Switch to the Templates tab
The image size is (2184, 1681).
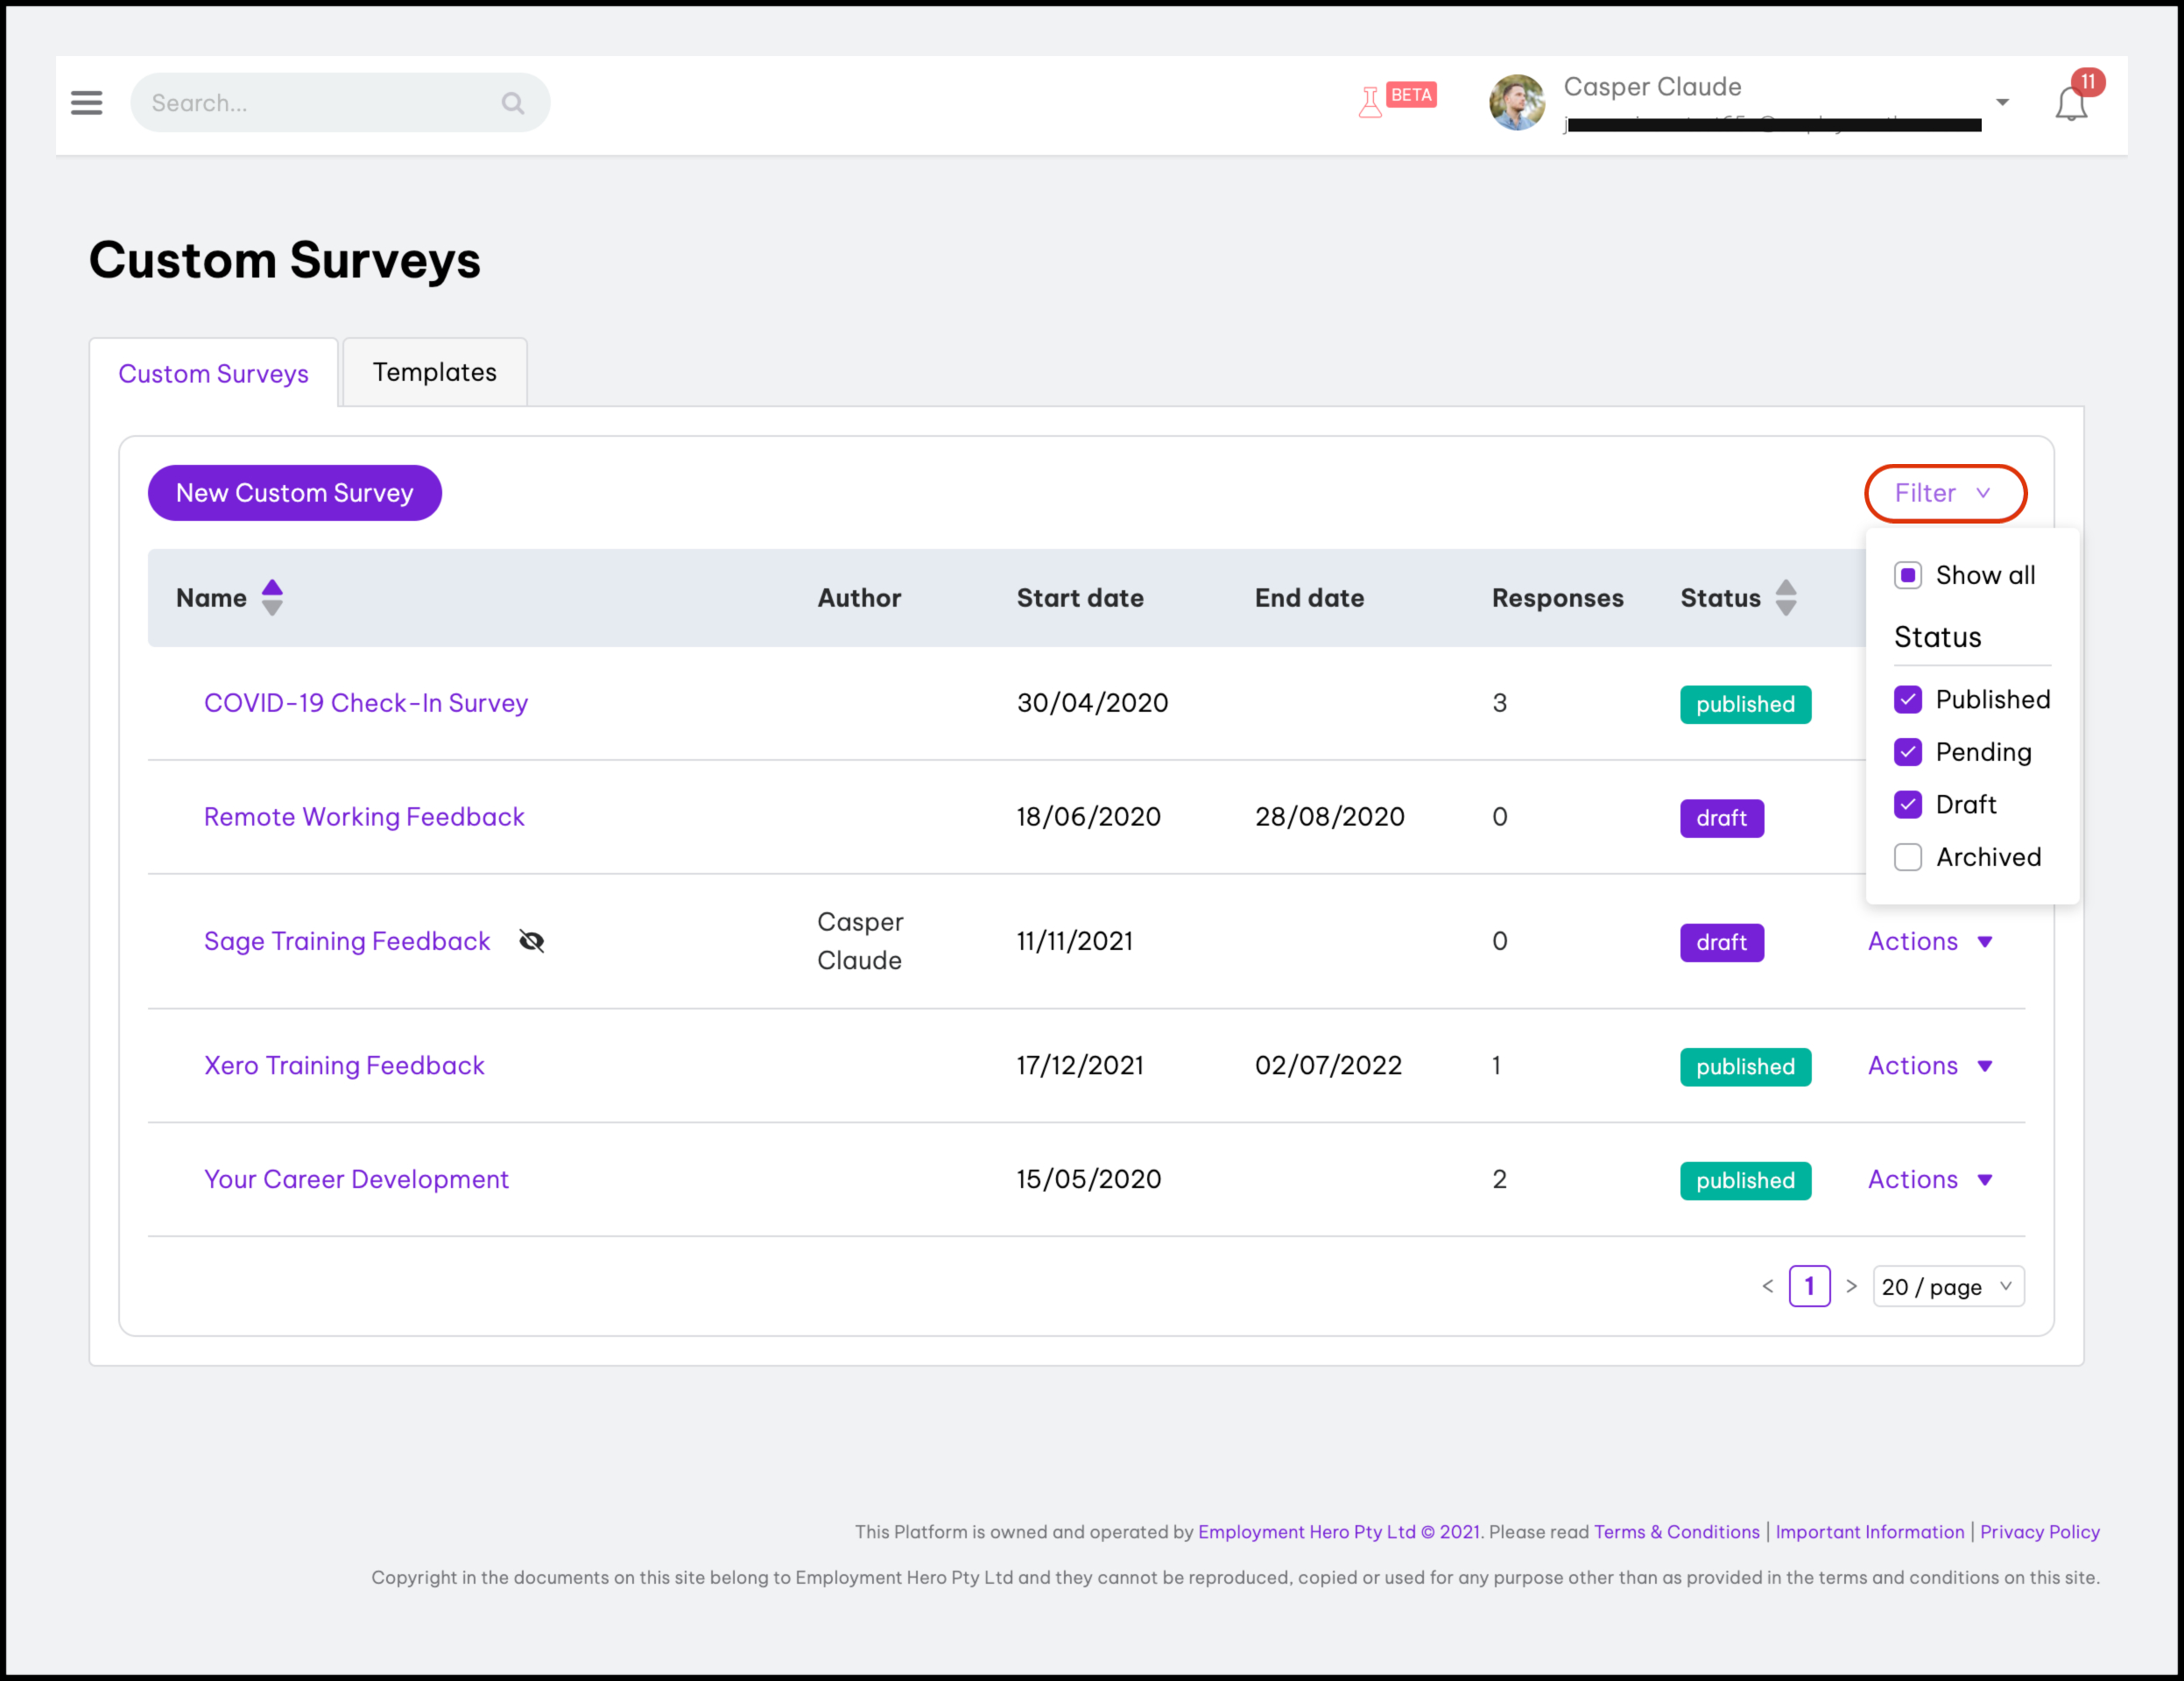point(434,373)
